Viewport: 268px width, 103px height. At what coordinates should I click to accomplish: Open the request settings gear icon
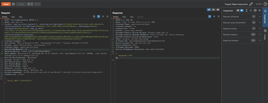pos(13,4)
